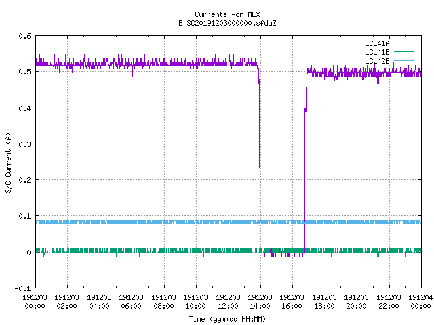434x325 pixels.
Task: Click the blue LCL42B legend line sample
Action: (x=403, y=60)
